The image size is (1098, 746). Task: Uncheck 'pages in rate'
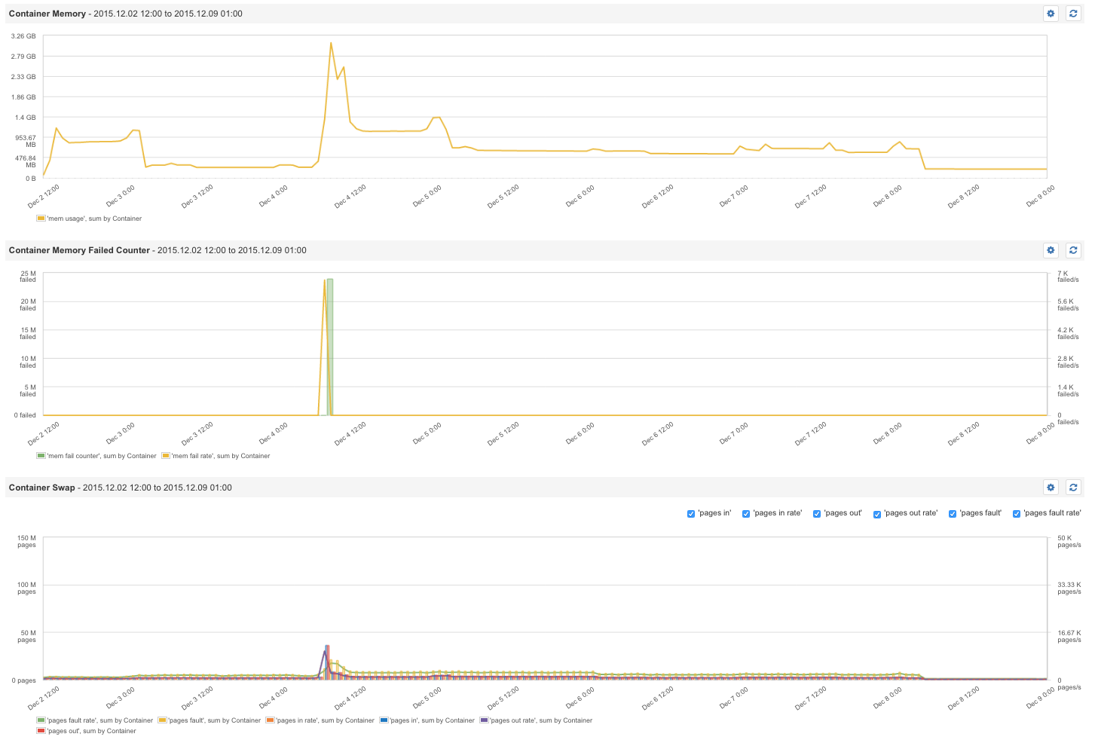pyautogui.click(x=746, y=513)
